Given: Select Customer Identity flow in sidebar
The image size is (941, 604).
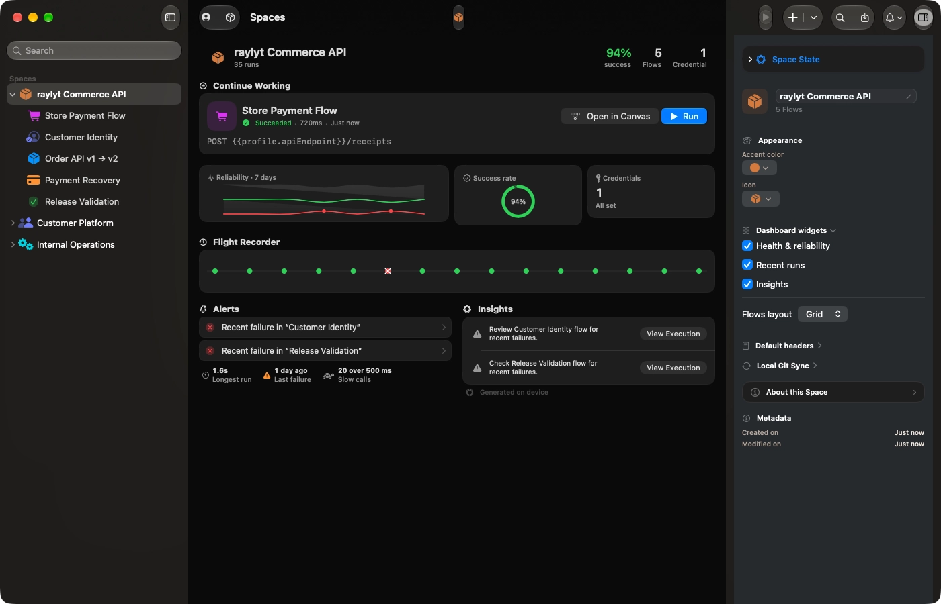Looking at the screenshot, I should (x=95, y=137).
